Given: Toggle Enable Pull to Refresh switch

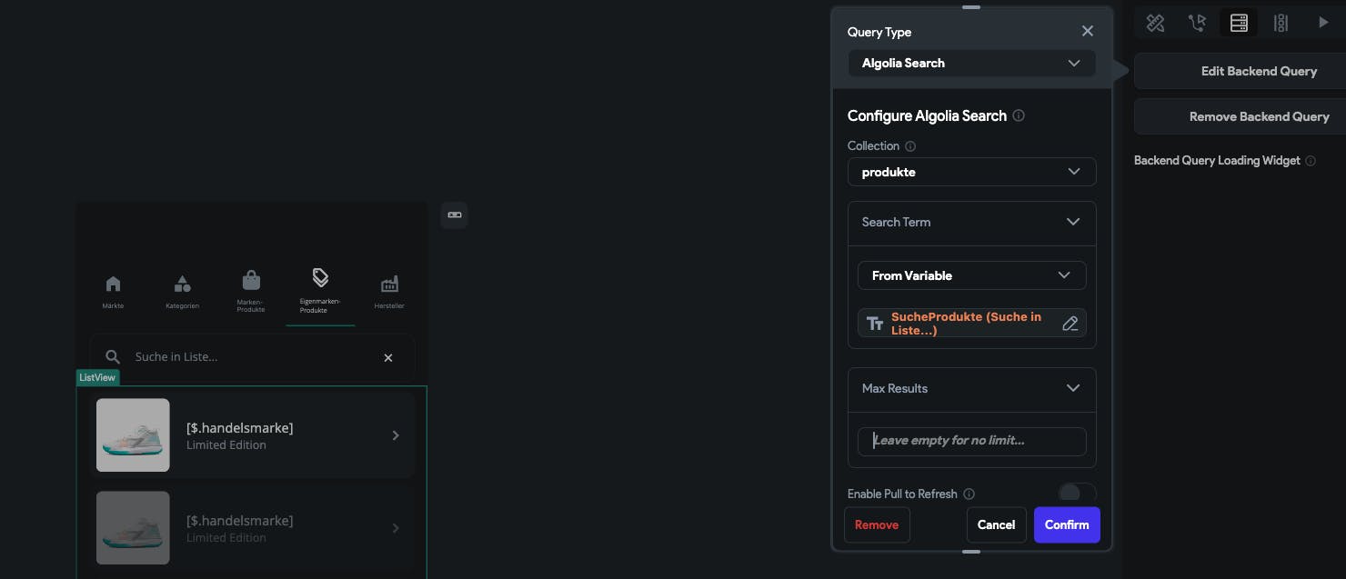Looking at the screenshot, I should pyautogui.click(x=1077, y=494).
